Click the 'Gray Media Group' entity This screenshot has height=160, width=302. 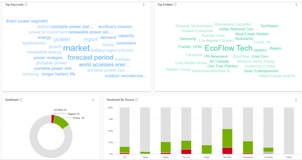click(191, 63)
